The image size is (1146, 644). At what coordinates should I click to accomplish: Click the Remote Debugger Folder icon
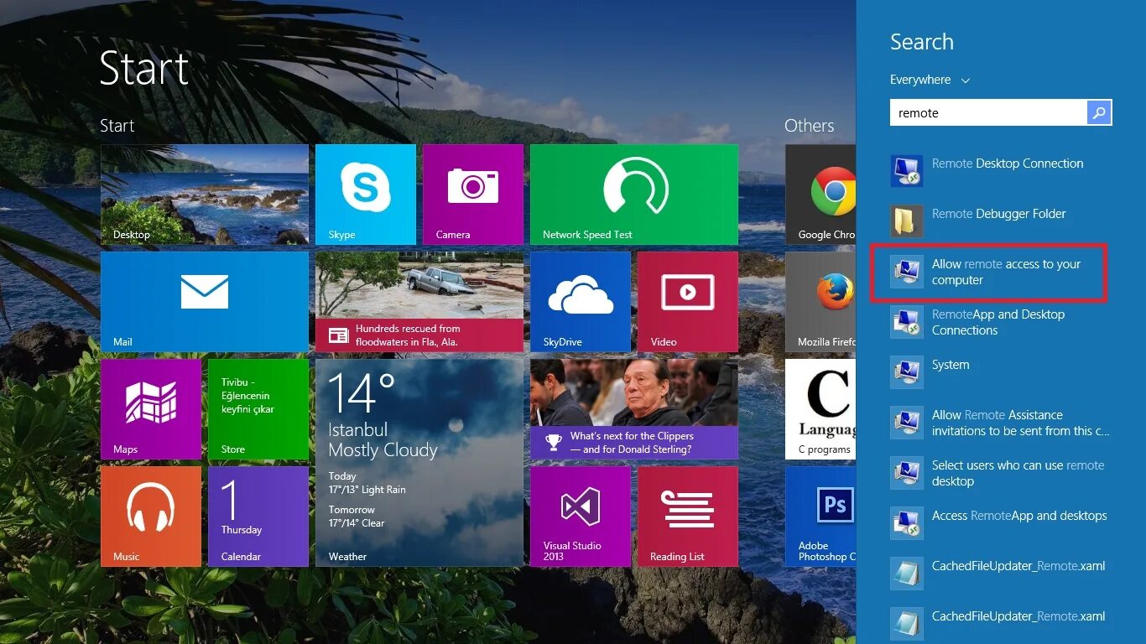pyautogui.click(x=906, y=221)
